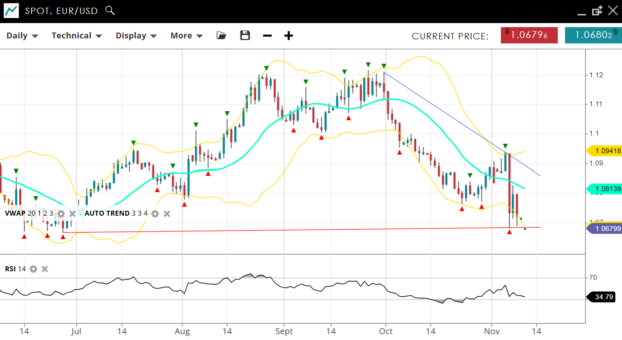Remove the RSI indicator
This screenshot has height=340, width=622.
[x=45, y=269]
